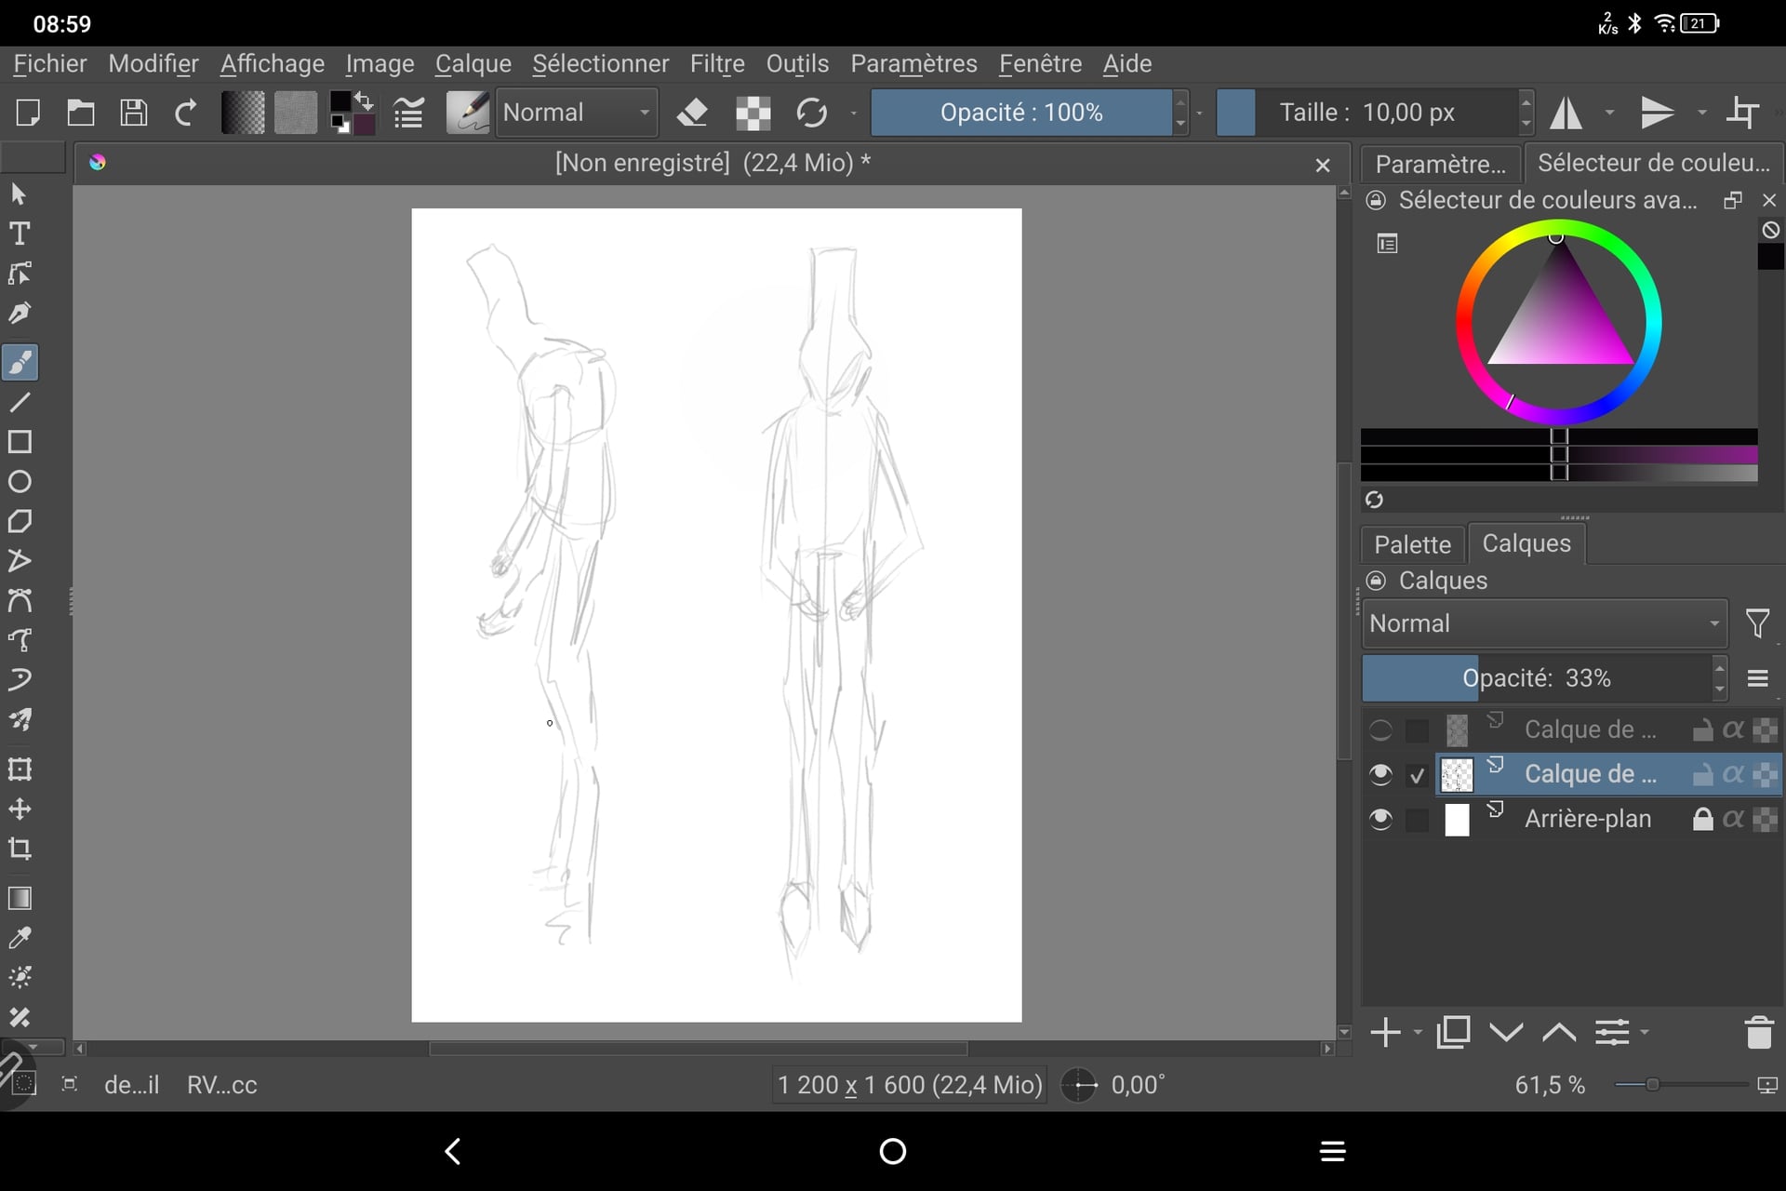Image resolution: width=1786 pixels, height=1191 pixels.
Task: Open the Filtre menu
Action: (x=717, y=63)
